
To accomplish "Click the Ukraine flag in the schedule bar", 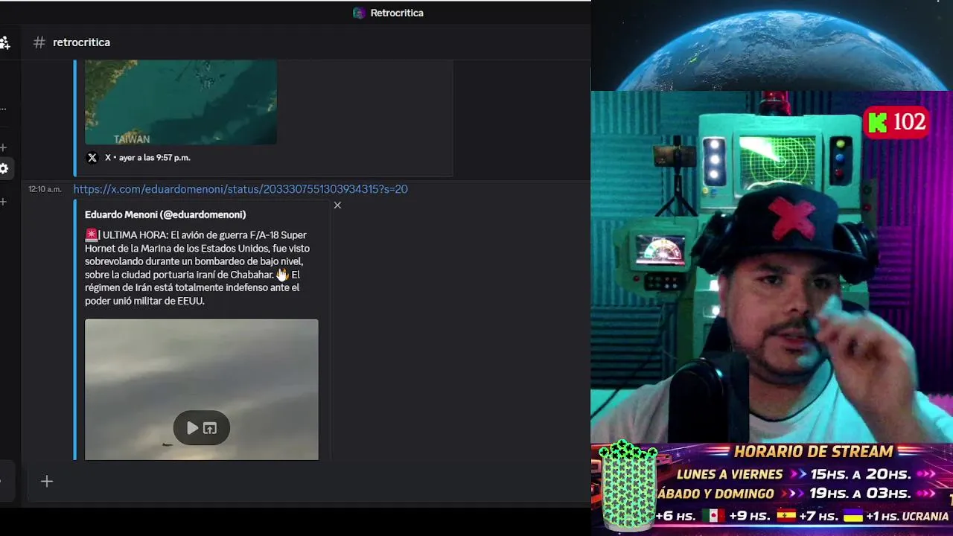I will (852, 516).
